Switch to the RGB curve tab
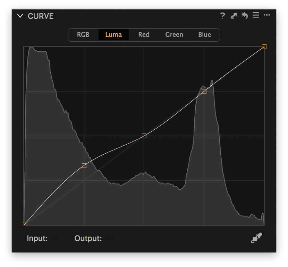This screenshot has width=288, height=267. [83, 35]
